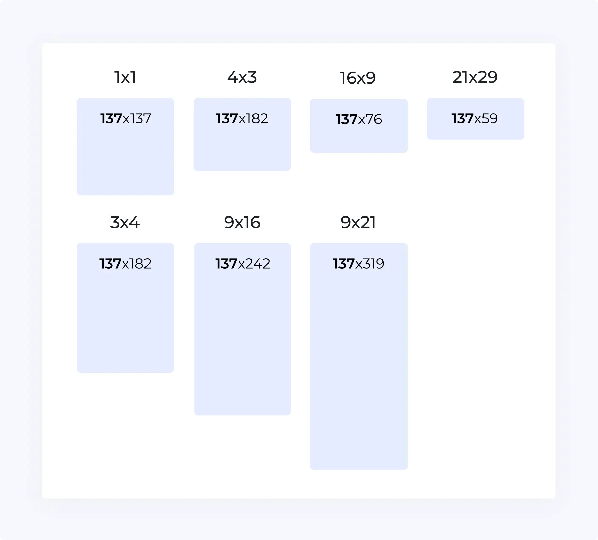The image size is (598, 540).
Task: Select the 9x16 ratio heading
Action: point(242,222)
